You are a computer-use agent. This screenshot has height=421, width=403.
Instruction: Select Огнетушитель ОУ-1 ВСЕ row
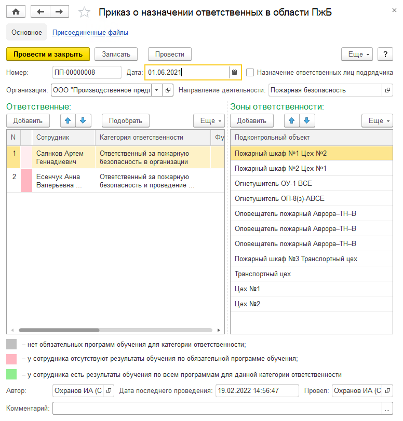(x=312, y=183)
